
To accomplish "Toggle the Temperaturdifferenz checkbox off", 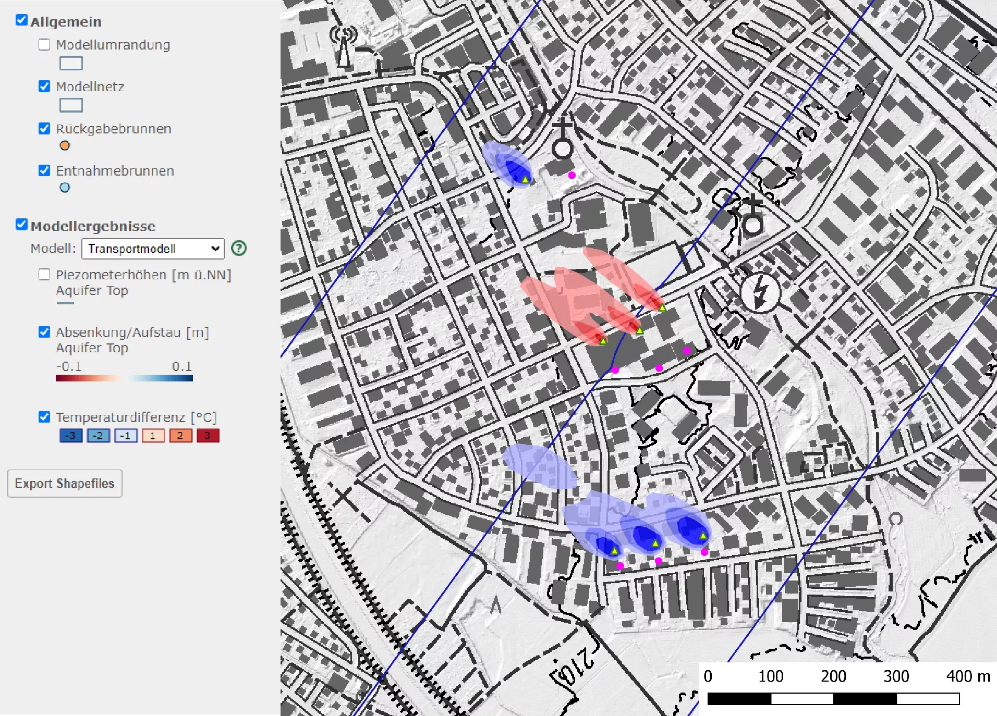I will pyautogui.click(x=44, y=417).
